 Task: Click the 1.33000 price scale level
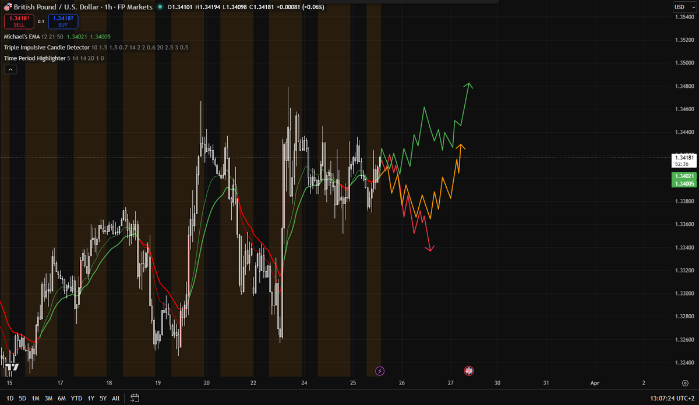684,294
